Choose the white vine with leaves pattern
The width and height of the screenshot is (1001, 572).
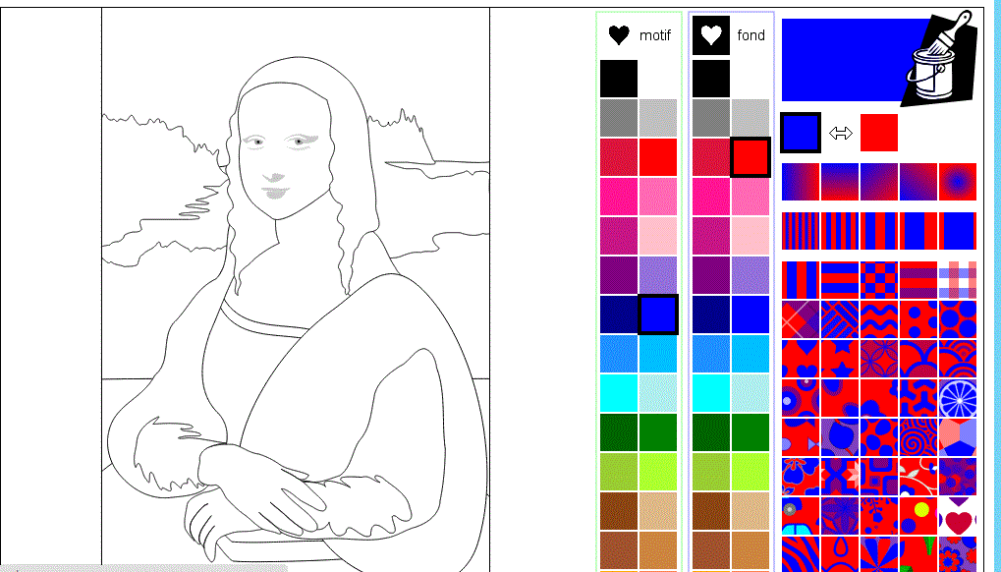point(918,477)
